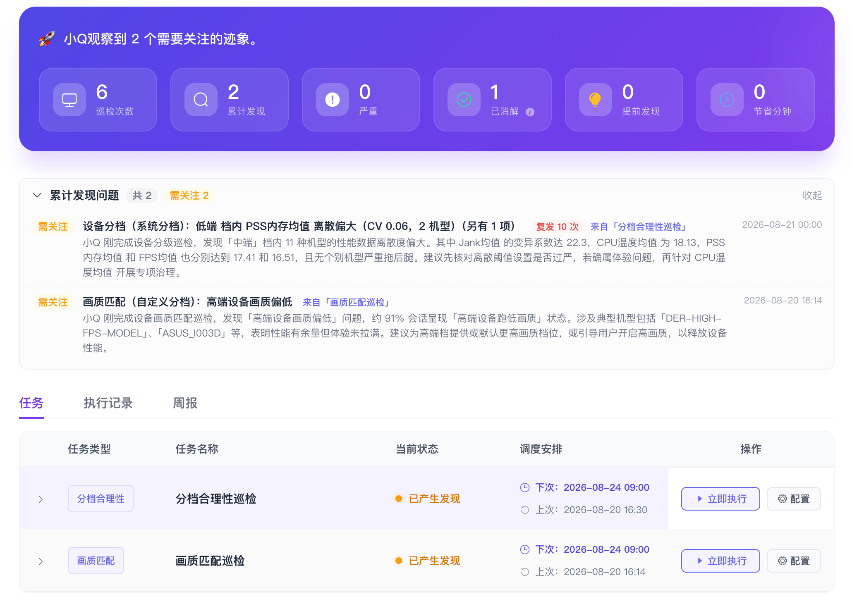The width and height of the screenshot is (852, 597).
Task: Click the timestamp 2026-08-21 00:00
Action: [782, 225]
